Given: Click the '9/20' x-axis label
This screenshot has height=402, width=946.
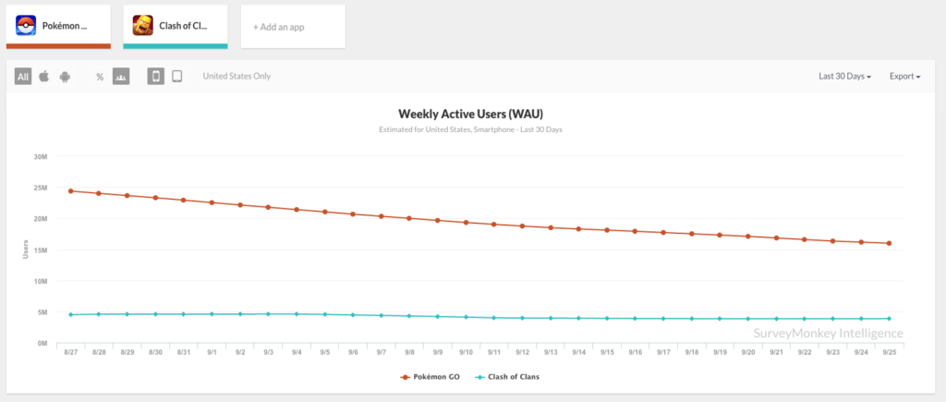Looking at the screenshot, I should (x=748, y=352).
